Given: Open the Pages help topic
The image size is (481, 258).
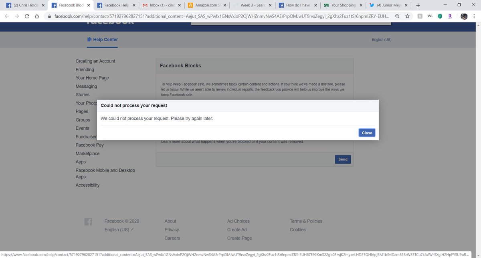Looking at the screenshot, I should (82, 112).
